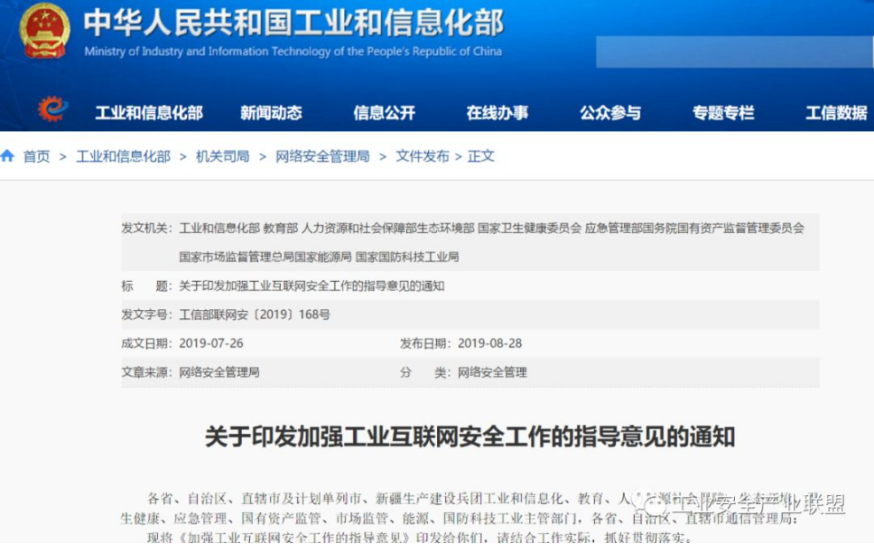The image size is (874, 544).
Task: Click the 标题 row title text
Action: [311, 286]
